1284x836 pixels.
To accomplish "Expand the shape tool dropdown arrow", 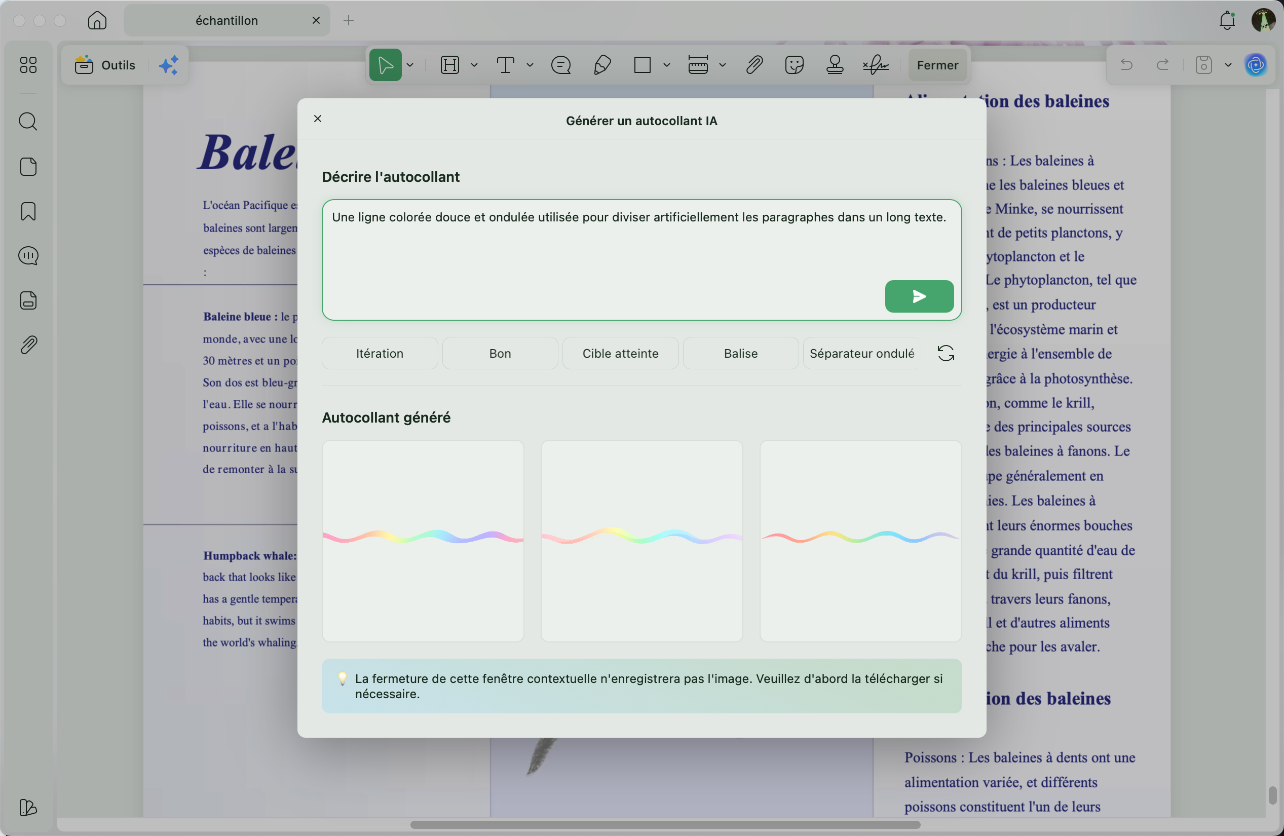I will click(x=667, y=65).
